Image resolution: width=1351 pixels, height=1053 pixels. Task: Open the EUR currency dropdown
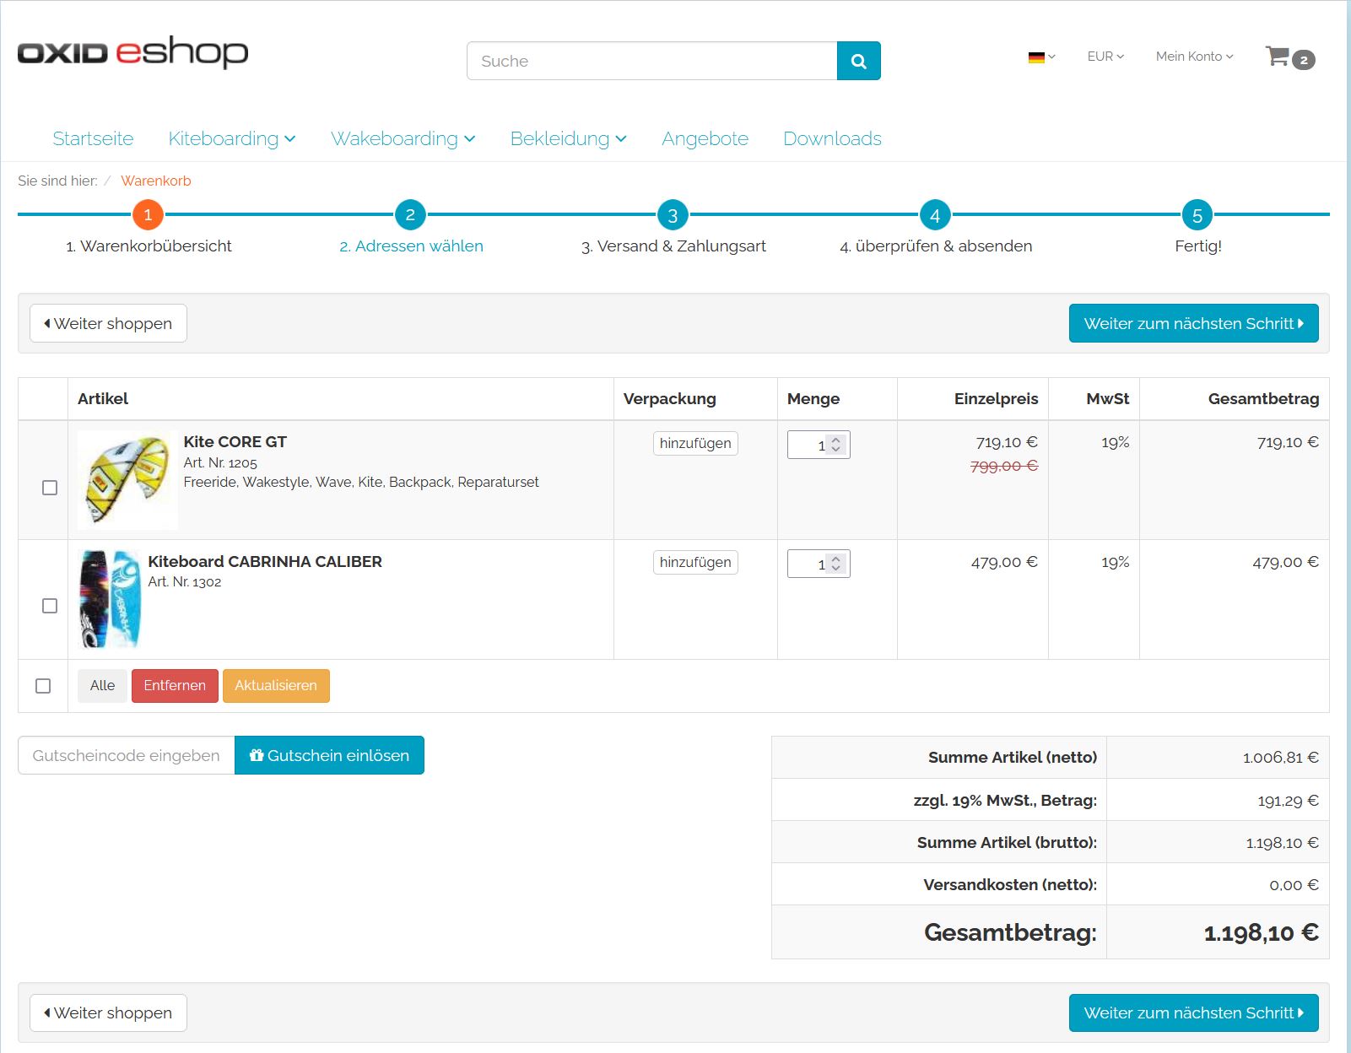click(1105, 57)
